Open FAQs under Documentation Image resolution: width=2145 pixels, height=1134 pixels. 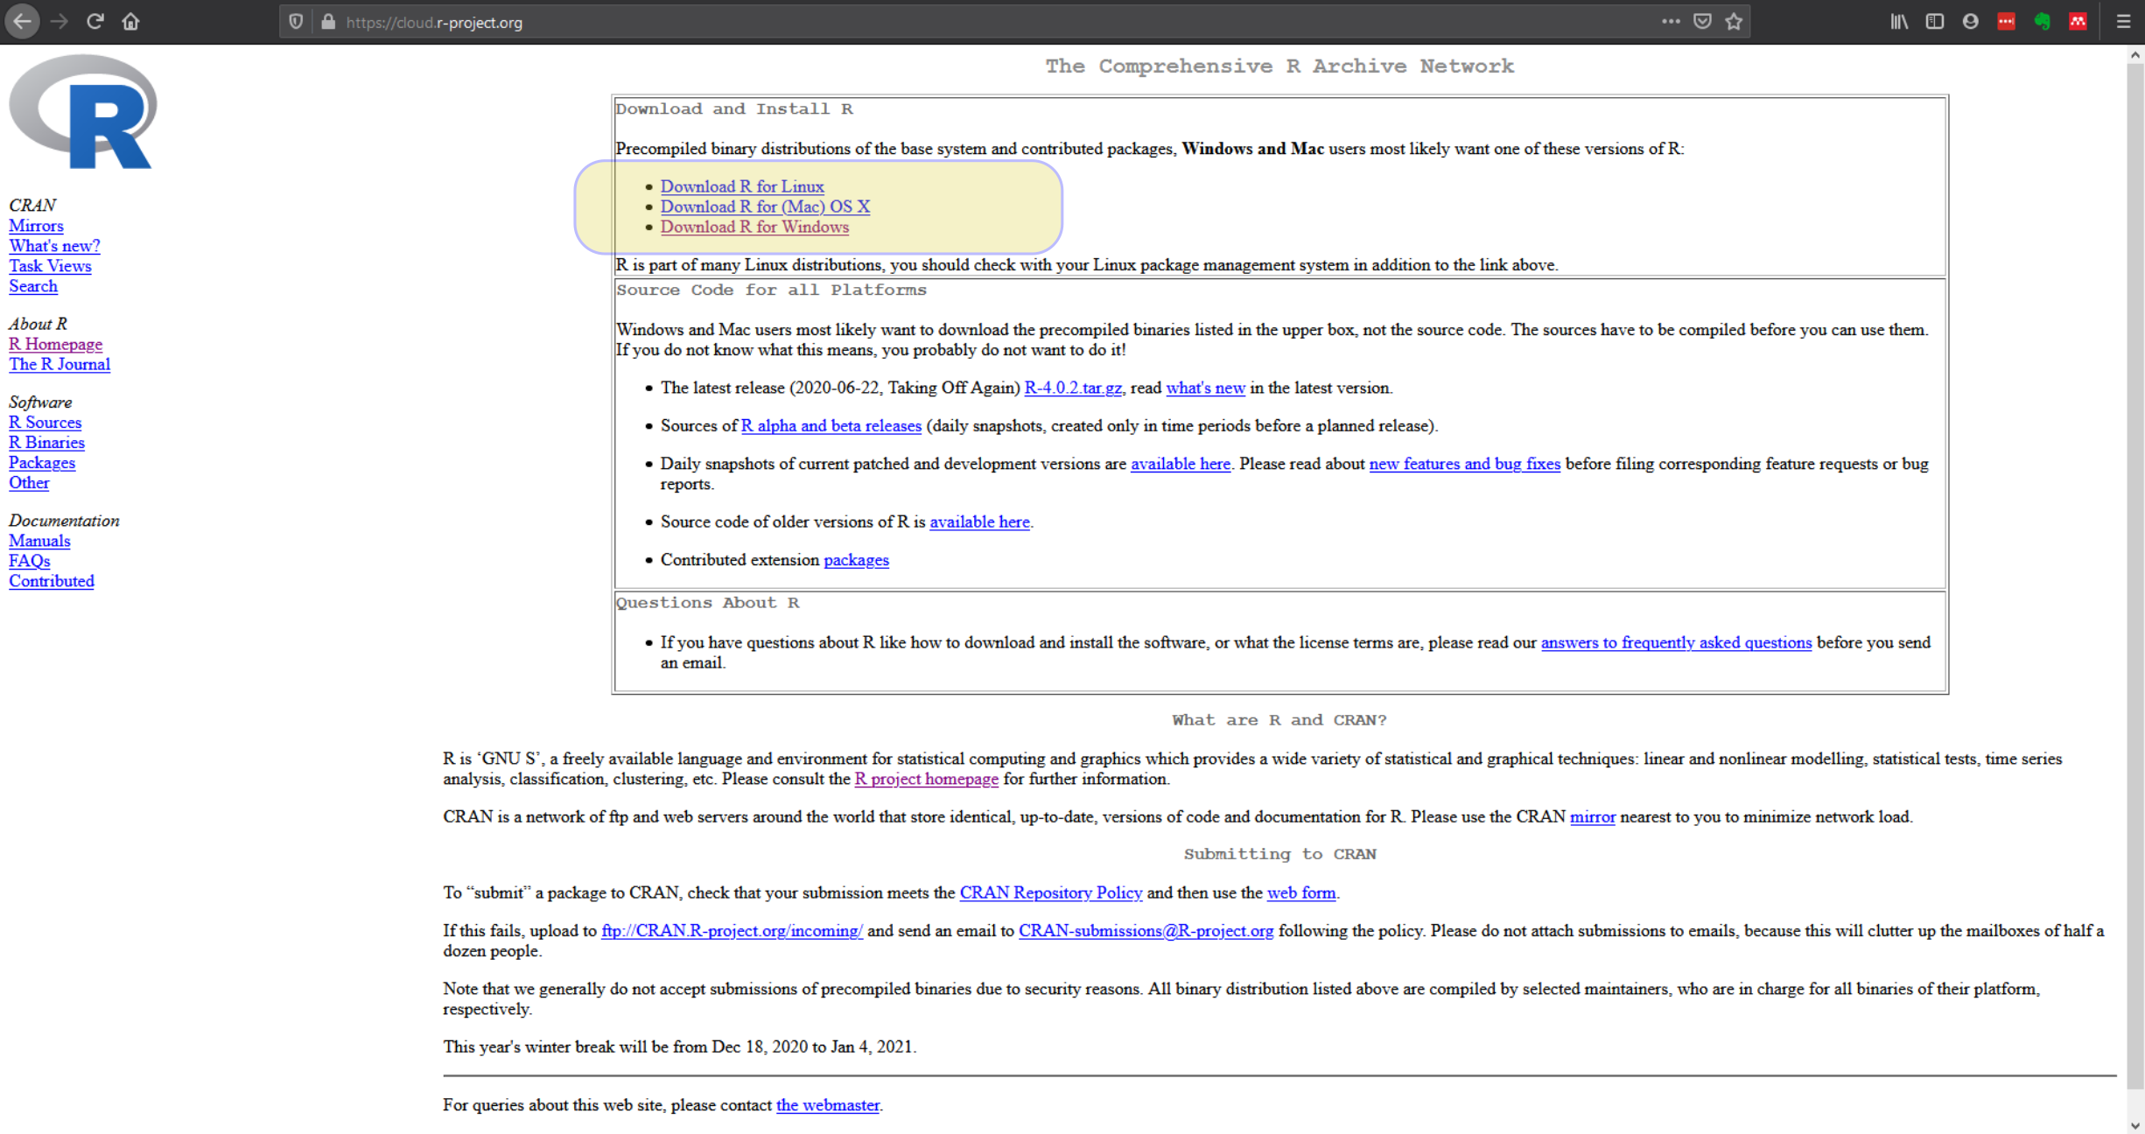29,561
